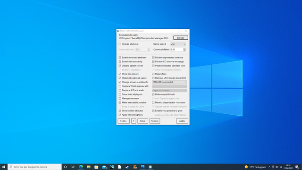This screenshot has height=170, width=302.
Task: Enable Replace Welsh premier with
Action: pyautogui.click(x=120, y=86)
